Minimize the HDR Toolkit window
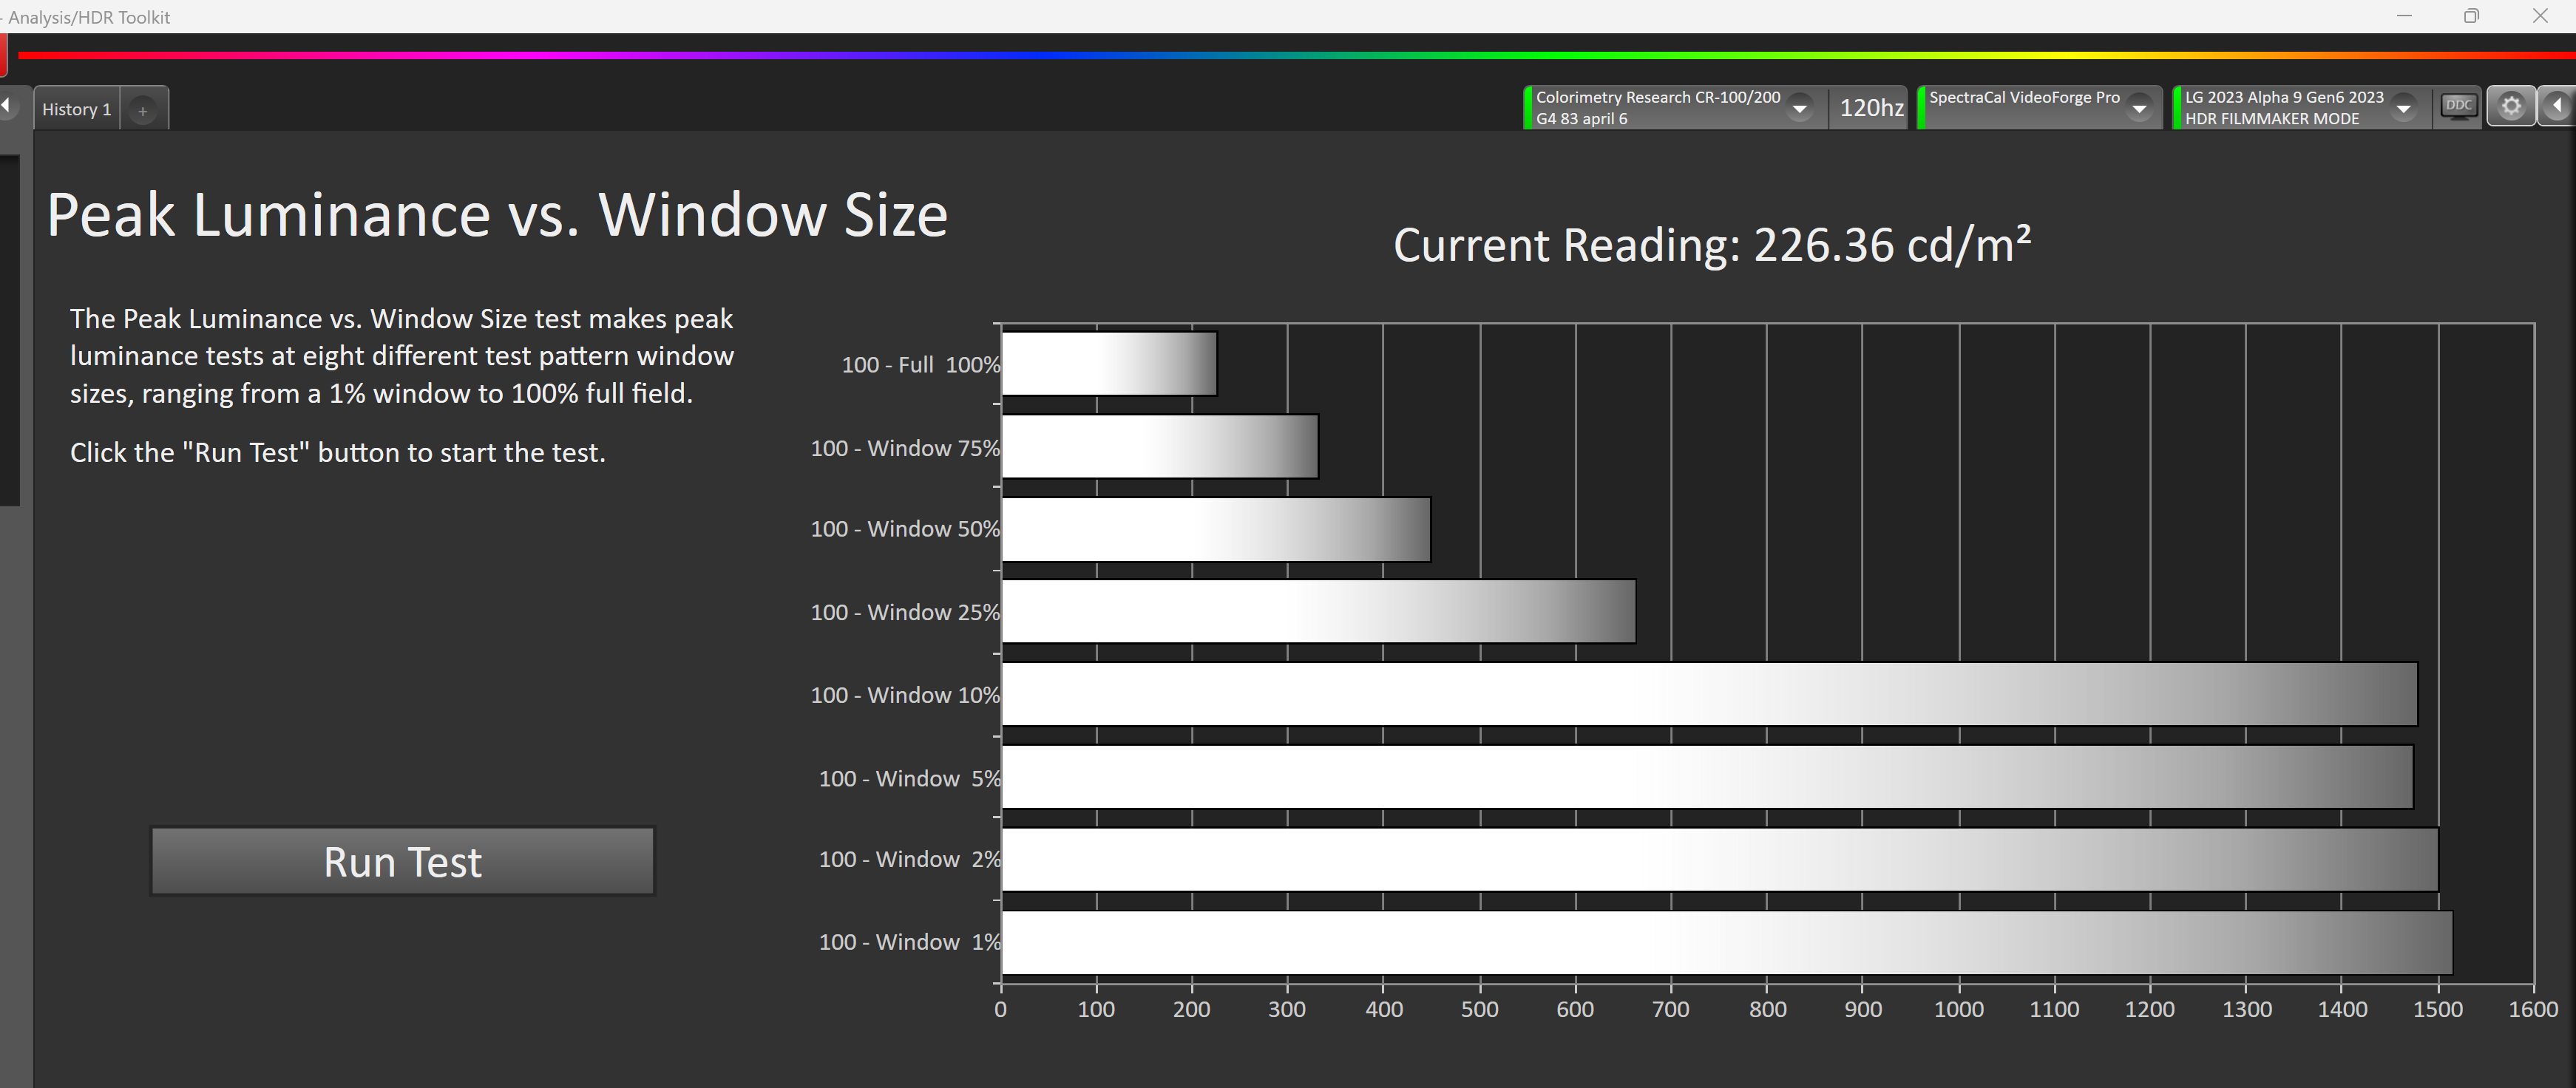The image size is (2576, 1088). (2404, 16)
